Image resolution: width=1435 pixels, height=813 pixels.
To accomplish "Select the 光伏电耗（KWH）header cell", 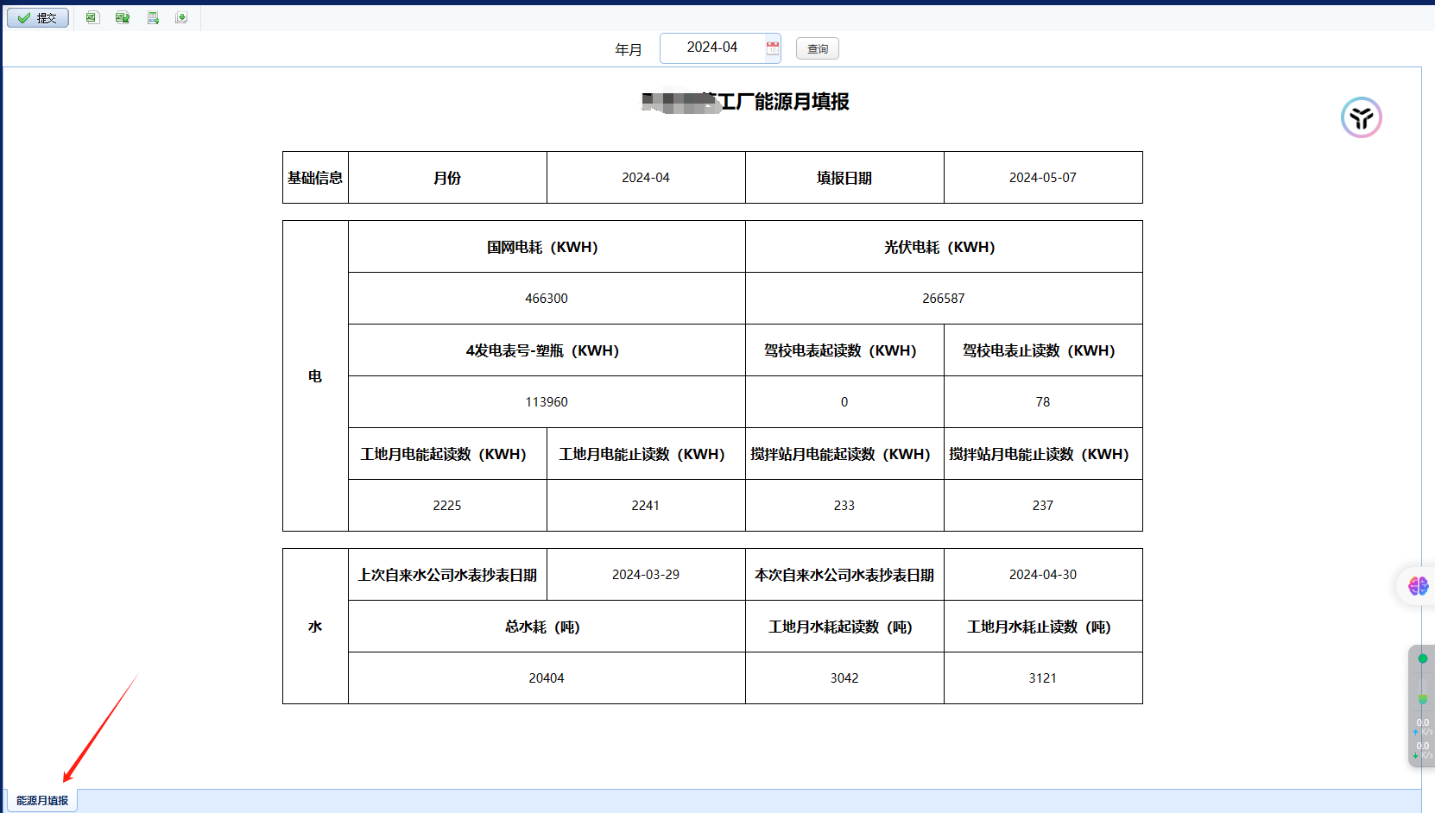I will coord(944,247).
